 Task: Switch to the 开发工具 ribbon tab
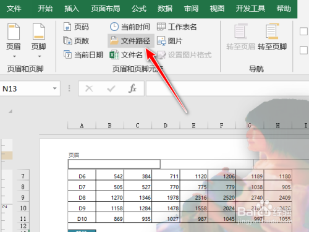(250, 9)
